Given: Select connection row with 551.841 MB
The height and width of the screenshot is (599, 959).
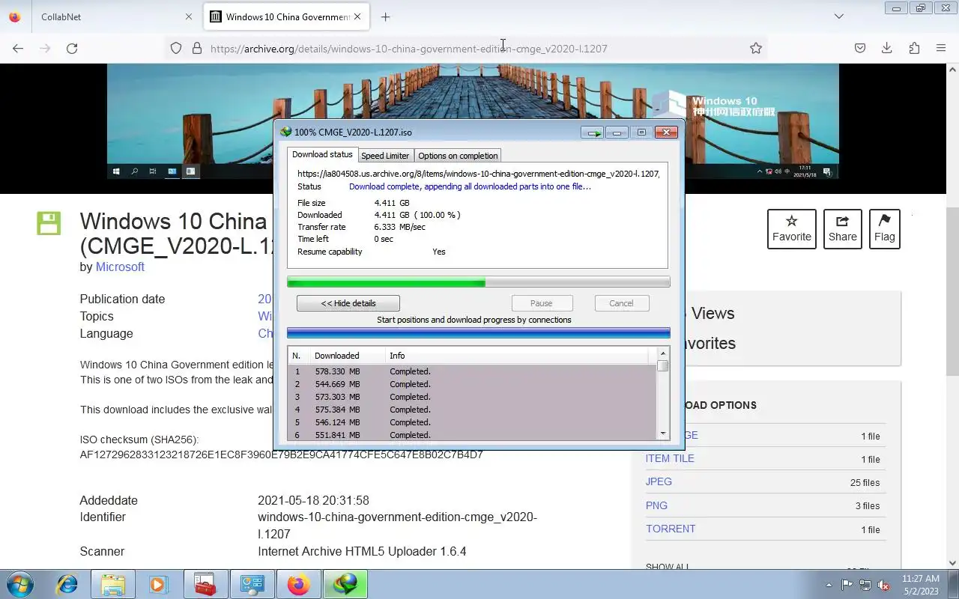Looking at the screenshot, I should pyautogui.click(x=472, y=435).
